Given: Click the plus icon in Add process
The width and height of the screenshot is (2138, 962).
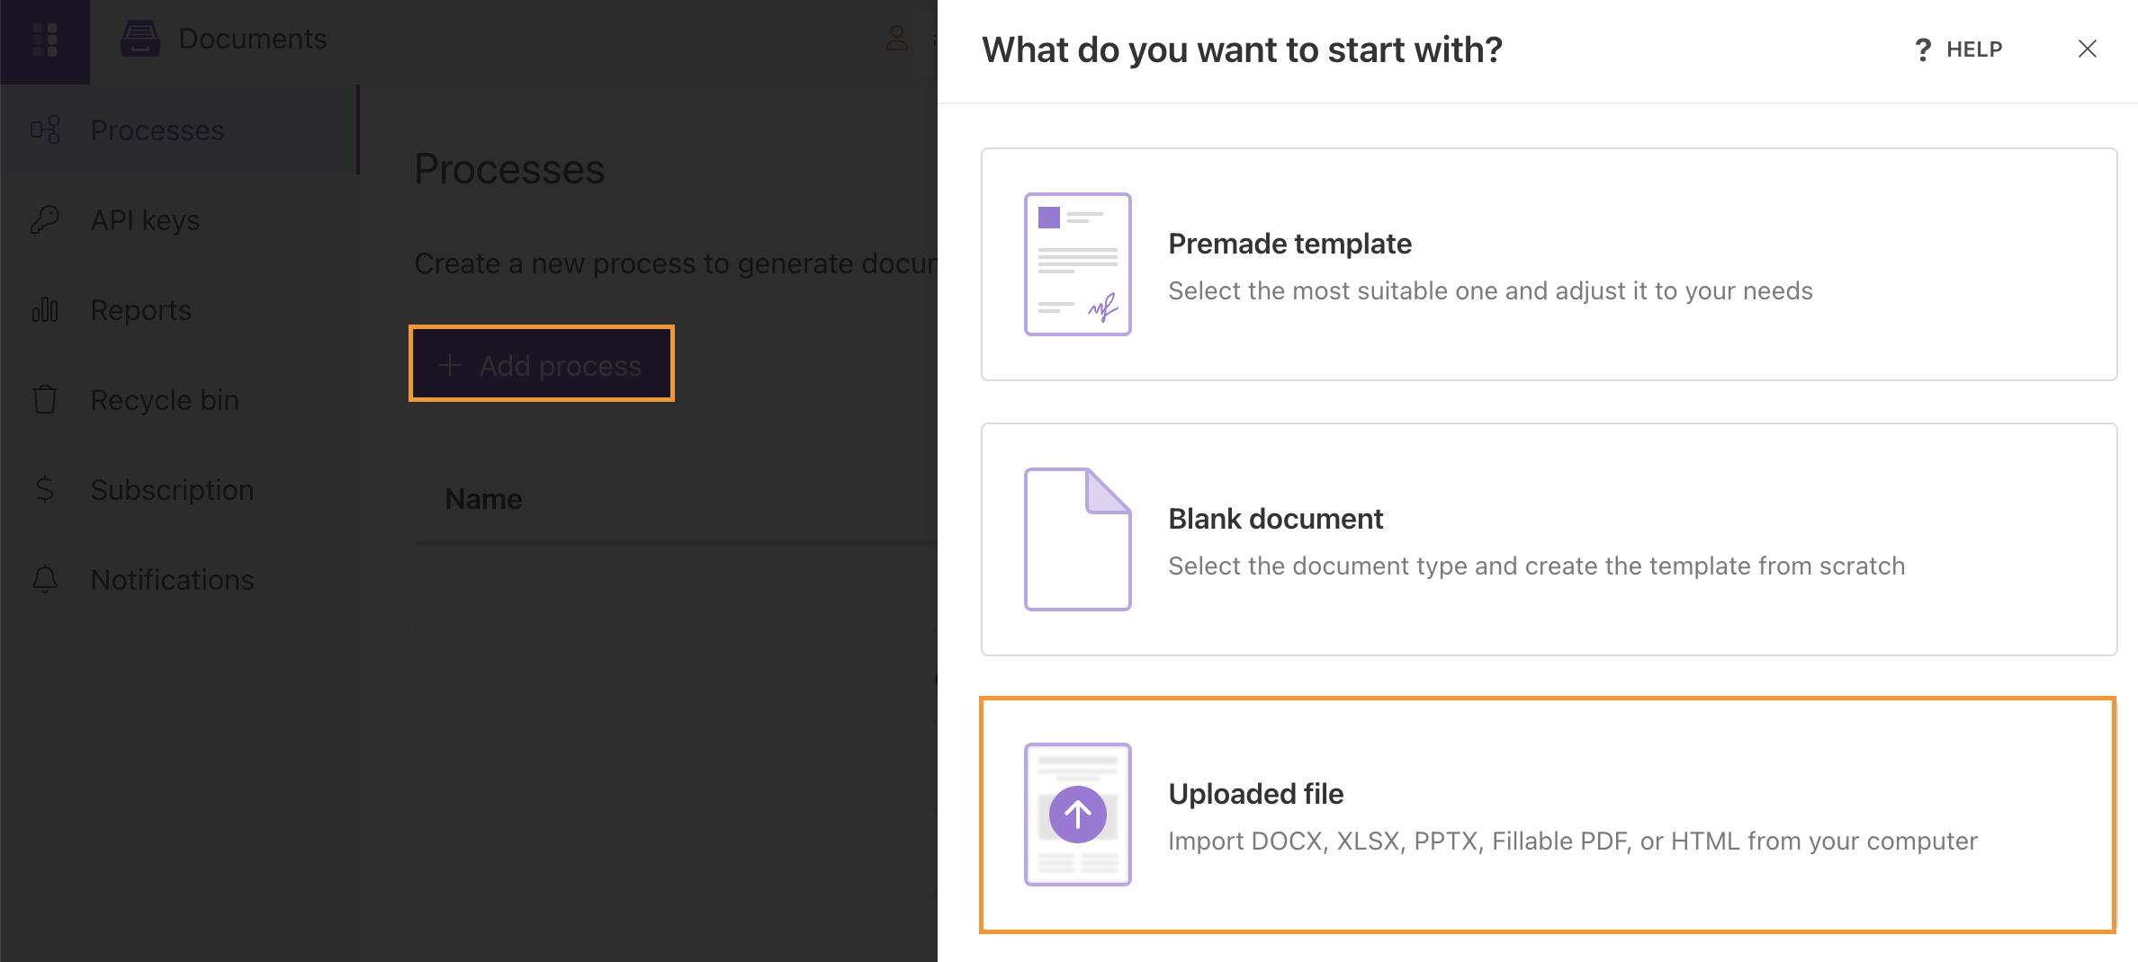Looking at the screenshot, I should (449, 365).
